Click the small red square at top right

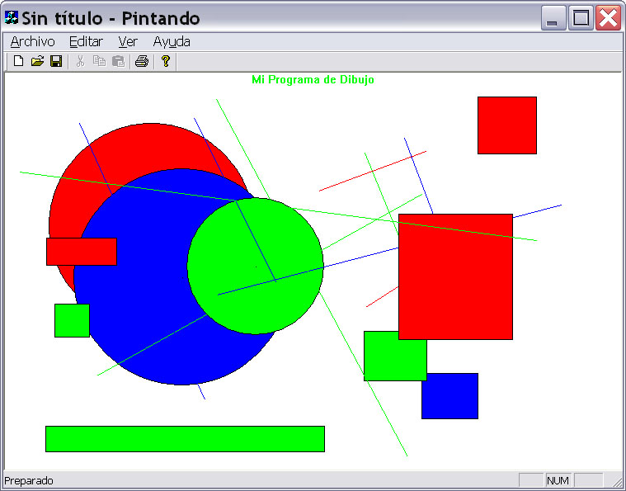(x=507, y=125)
